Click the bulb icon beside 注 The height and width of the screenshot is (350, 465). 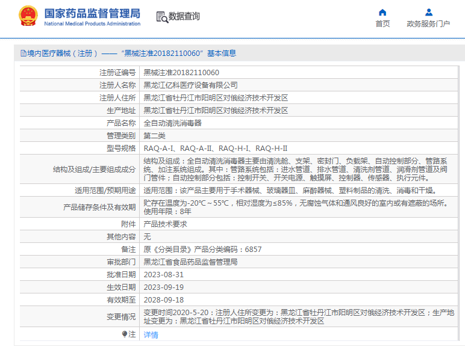125,334
